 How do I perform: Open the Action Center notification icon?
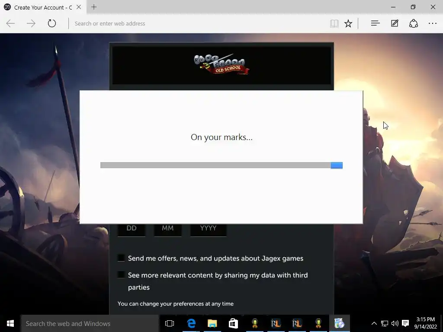(x=405, y=323)
